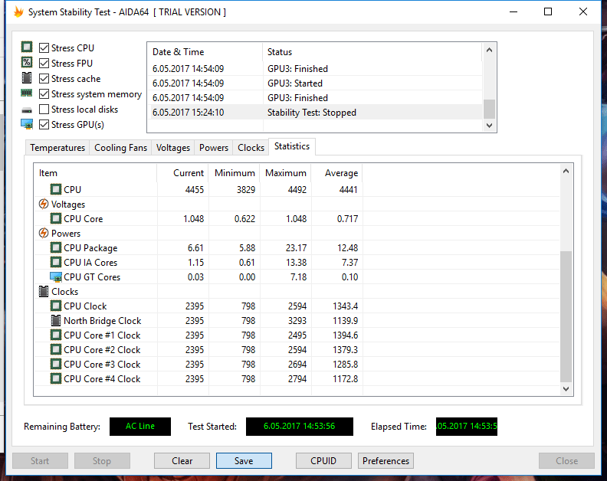Click the event log scroll up arrow

[489, 50]
